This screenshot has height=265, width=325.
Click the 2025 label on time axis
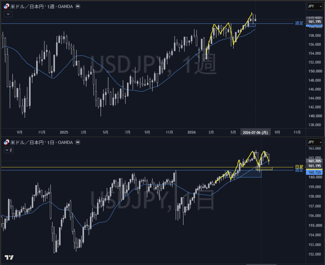pyautogui.click(x=64, y=132)
